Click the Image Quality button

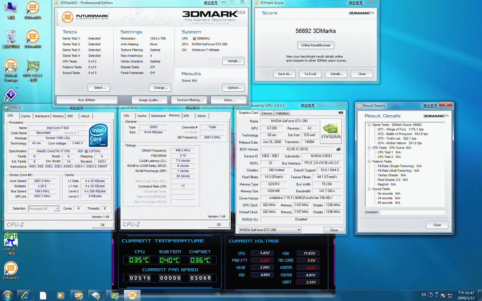150,100
